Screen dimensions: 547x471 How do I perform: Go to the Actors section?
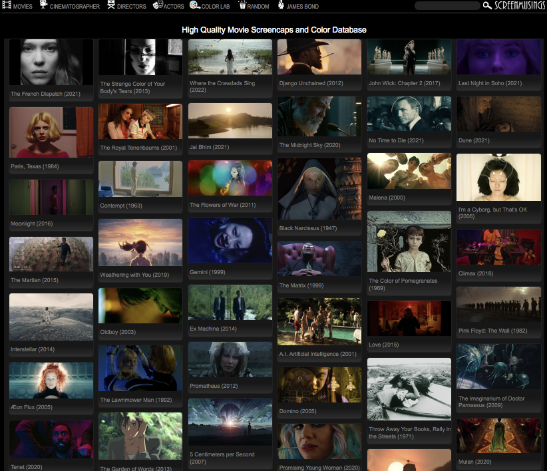(174, 7)
